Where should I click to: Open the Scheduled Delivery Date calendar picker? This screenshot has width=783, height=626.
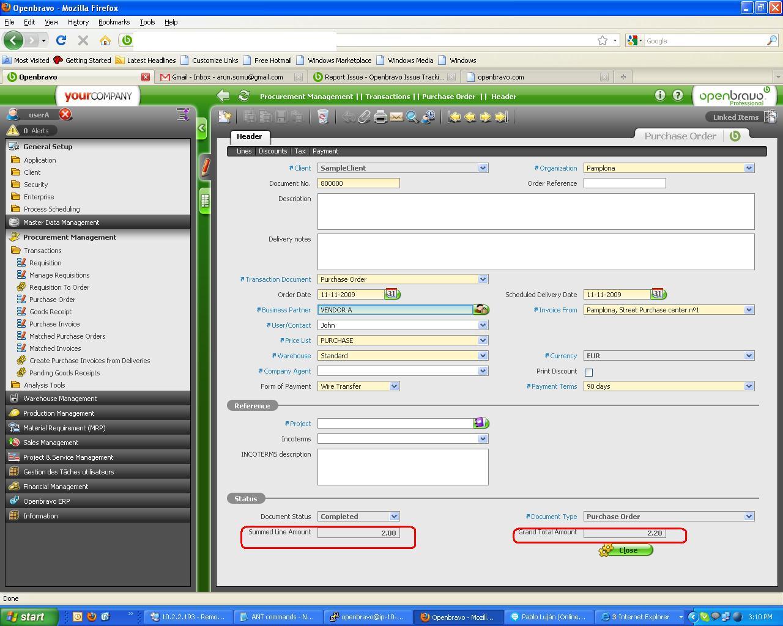click(658, 294)
